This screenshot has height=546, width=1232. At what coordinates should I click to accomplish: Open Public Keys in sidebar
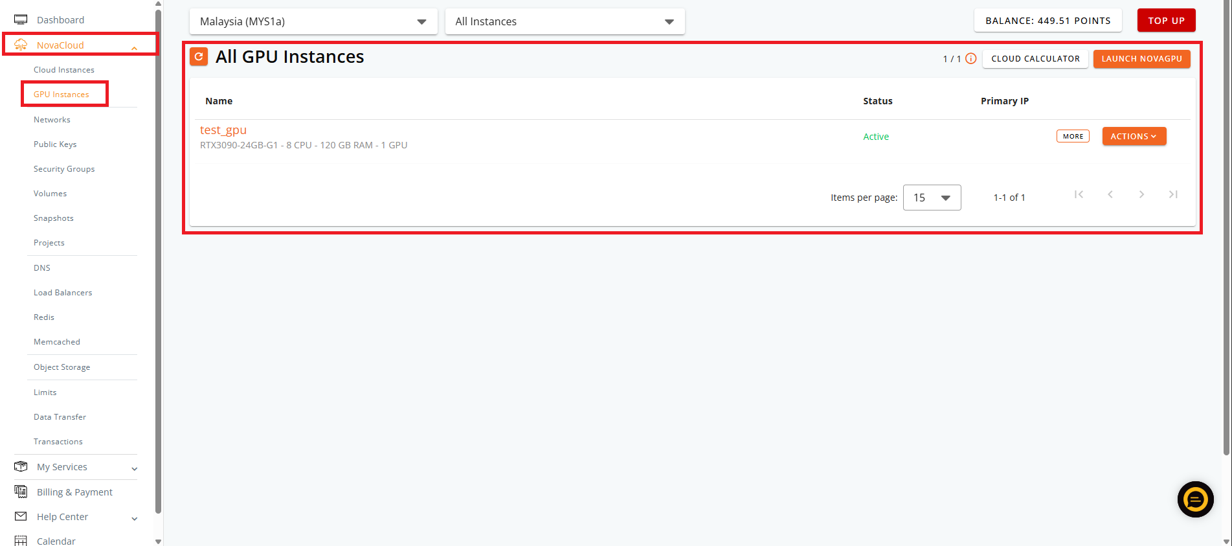coord(55,144)
